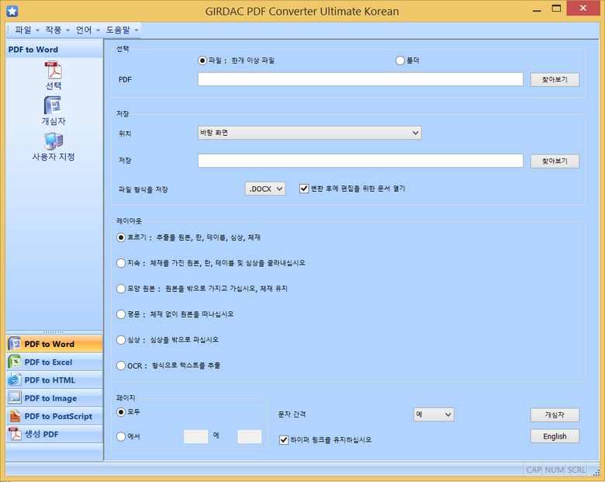Click 찾아보기 button next to PDF field
605x482 pixels.
(555, 80)
